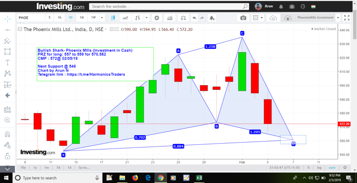Expand the time interval dropdown arrow
Viewport: 357px width, 183px height.
coord(102,18)
